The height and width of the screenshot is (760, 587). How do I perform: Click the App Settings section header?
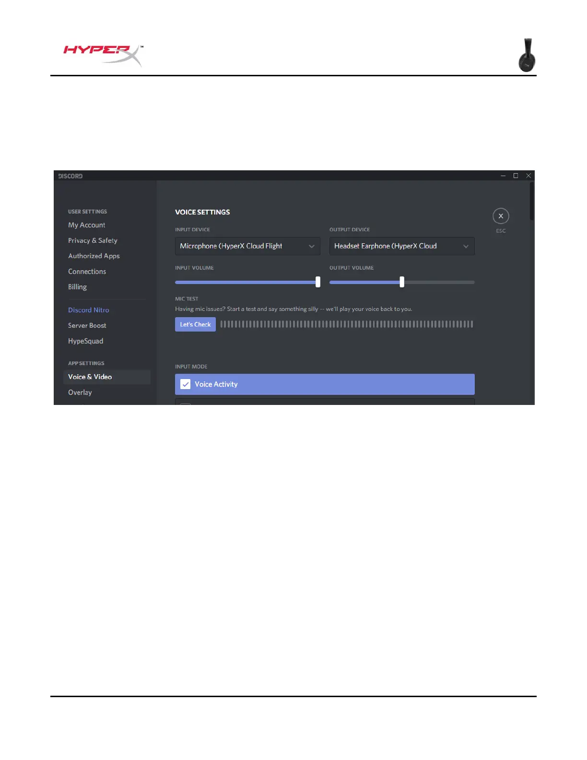86,363
